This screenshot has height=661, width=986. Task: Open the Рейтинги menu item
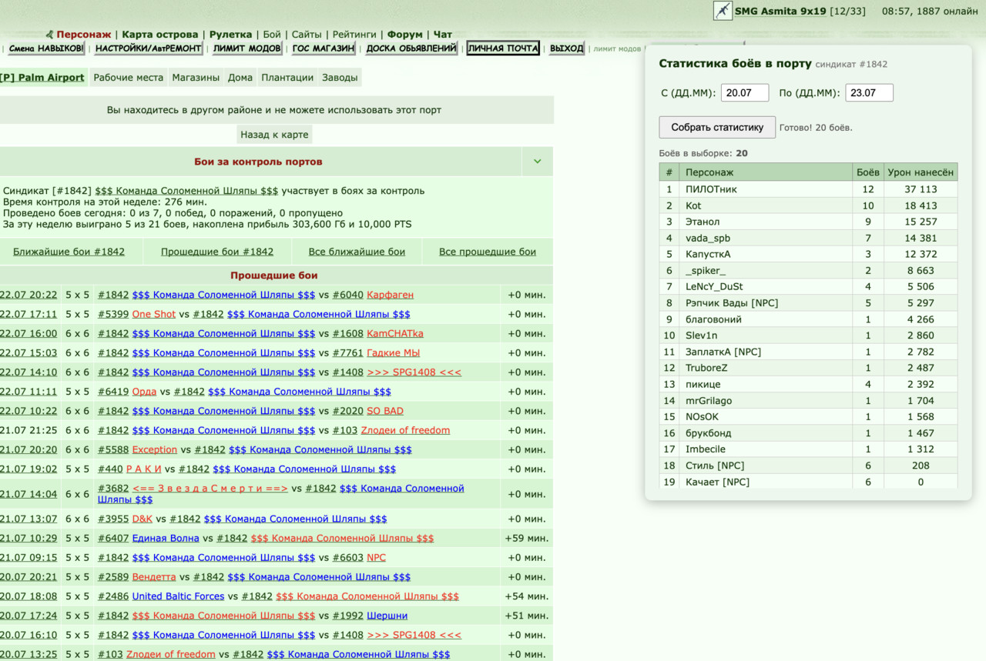point(354,35)
